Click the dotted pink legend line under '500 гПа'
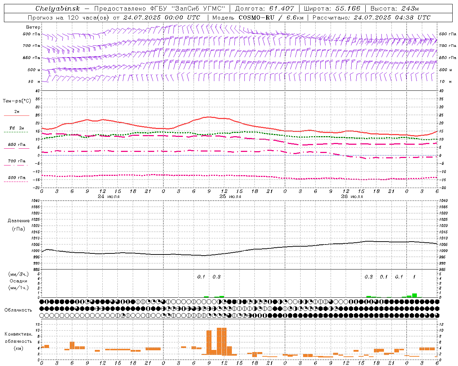The width and height of the screenshot is (458, 366). (x=16, y=182)
